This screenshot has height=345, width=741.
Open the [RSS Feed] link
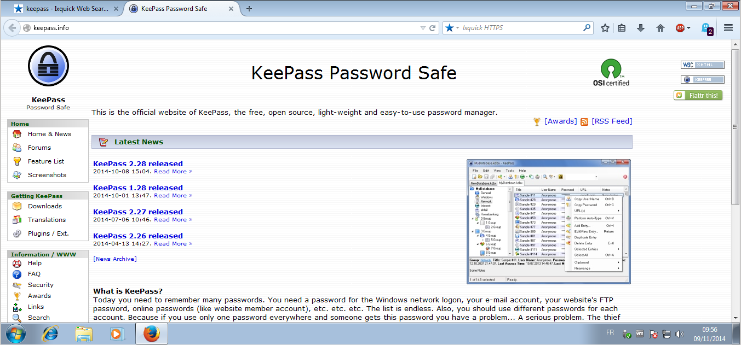[x=612, y=121]
